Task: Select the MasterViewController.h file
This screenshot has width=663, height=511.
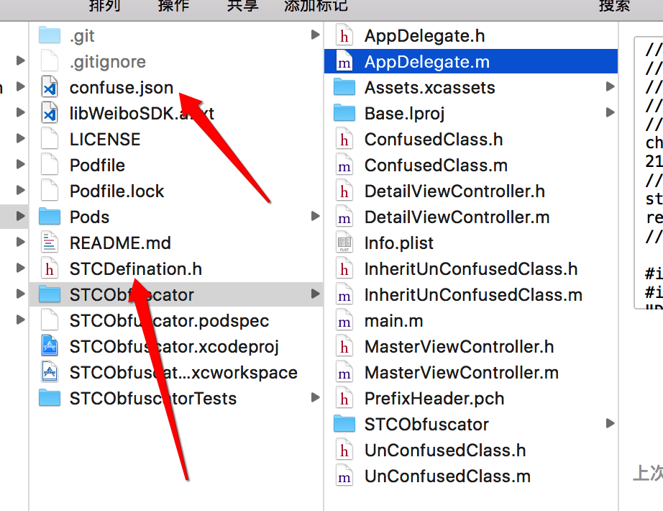Action: pos(459,347)
